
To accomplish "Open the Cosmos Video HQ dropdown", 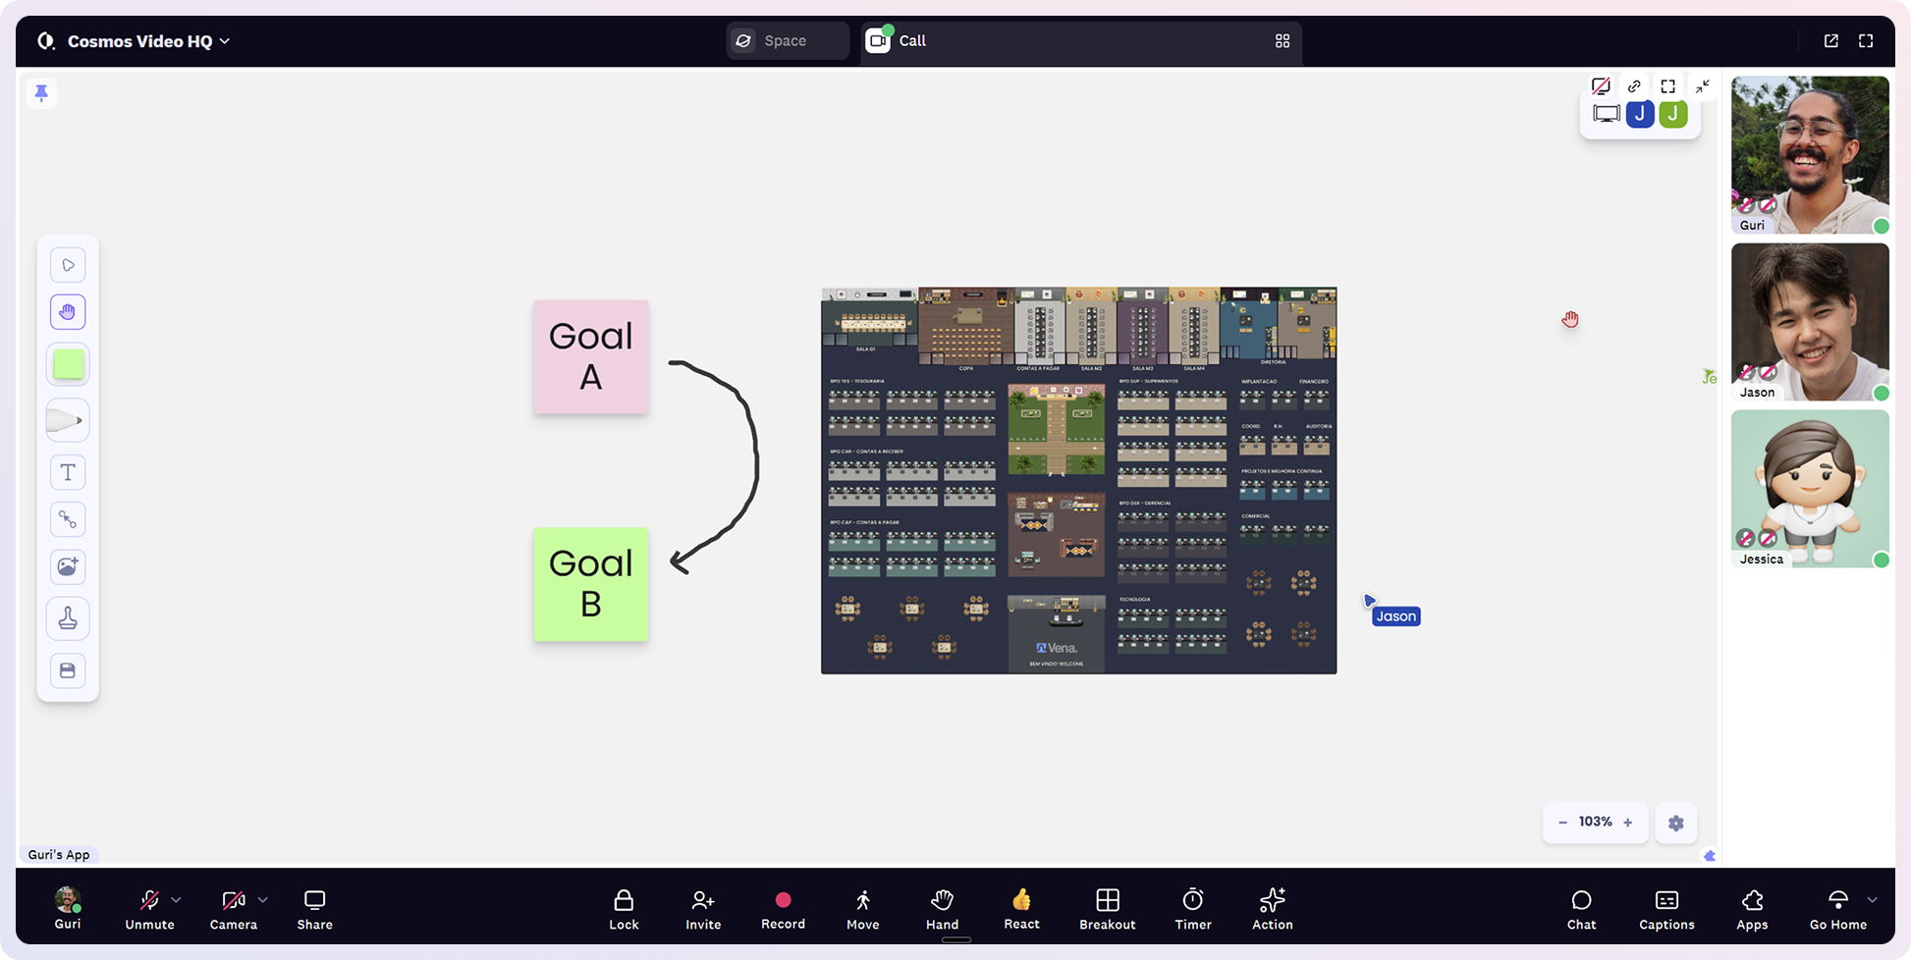I will pos(148,41).
